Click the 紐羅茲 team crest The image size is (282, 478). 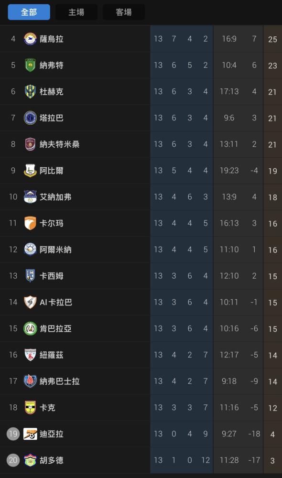(30, 355)
